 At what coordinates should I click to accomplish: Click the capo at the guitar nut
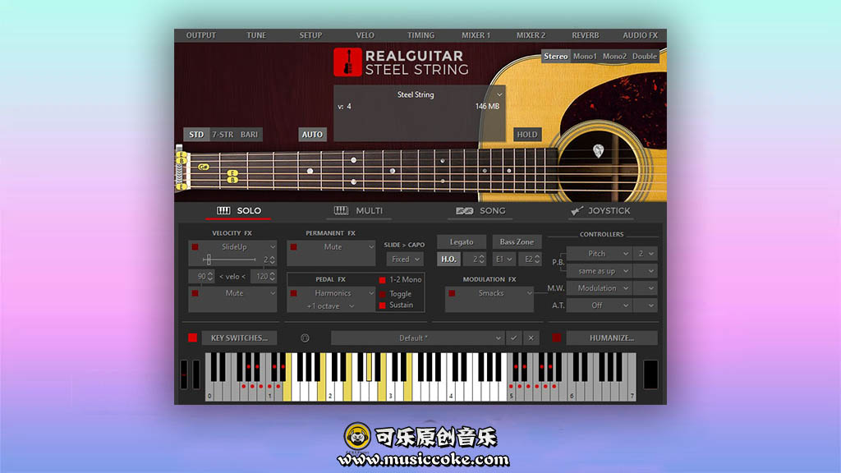pos(180,168)
